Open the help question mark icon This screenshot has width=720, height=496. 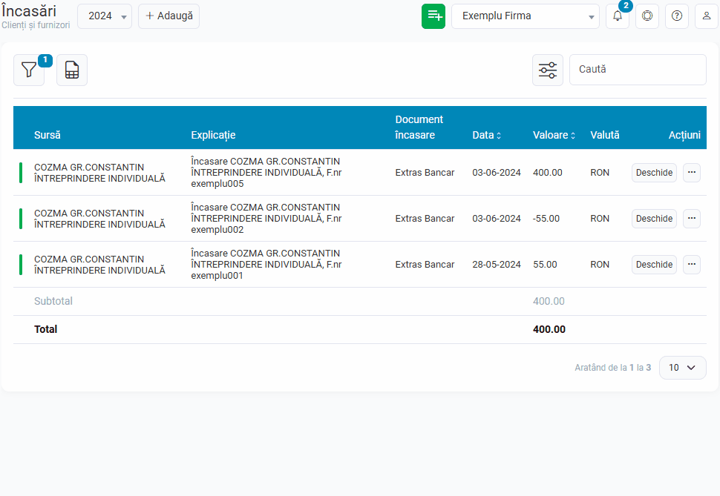(677, 16)
